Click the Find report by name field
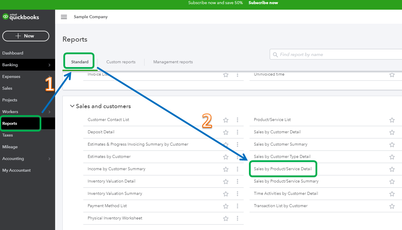 (x=337, y=54)
